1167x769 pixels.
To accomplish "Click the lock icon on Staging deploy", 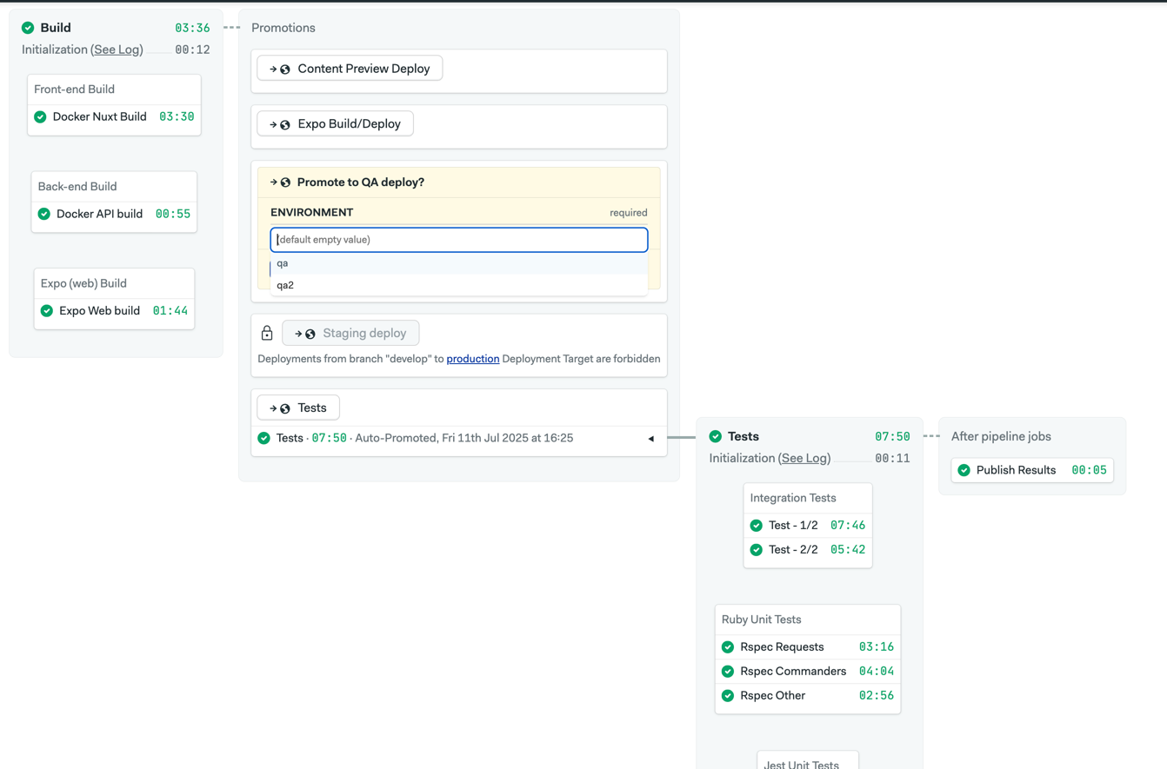I will click(267, 332).
